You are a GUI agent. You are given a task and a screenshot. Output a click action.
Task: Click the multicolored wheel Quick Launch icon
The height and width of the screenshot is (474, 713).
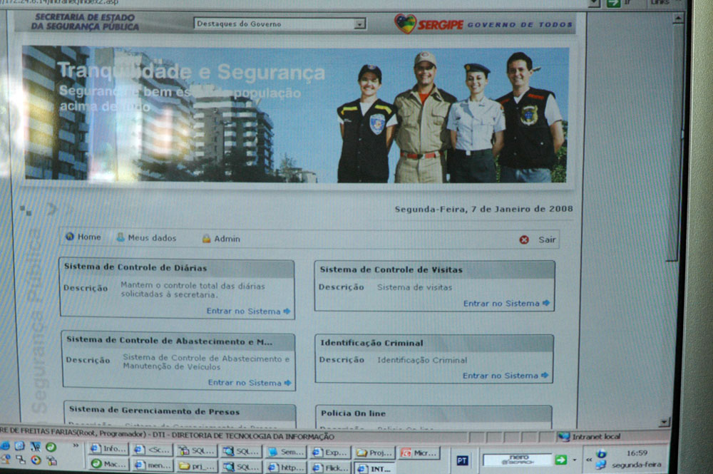tap(36, 460)
